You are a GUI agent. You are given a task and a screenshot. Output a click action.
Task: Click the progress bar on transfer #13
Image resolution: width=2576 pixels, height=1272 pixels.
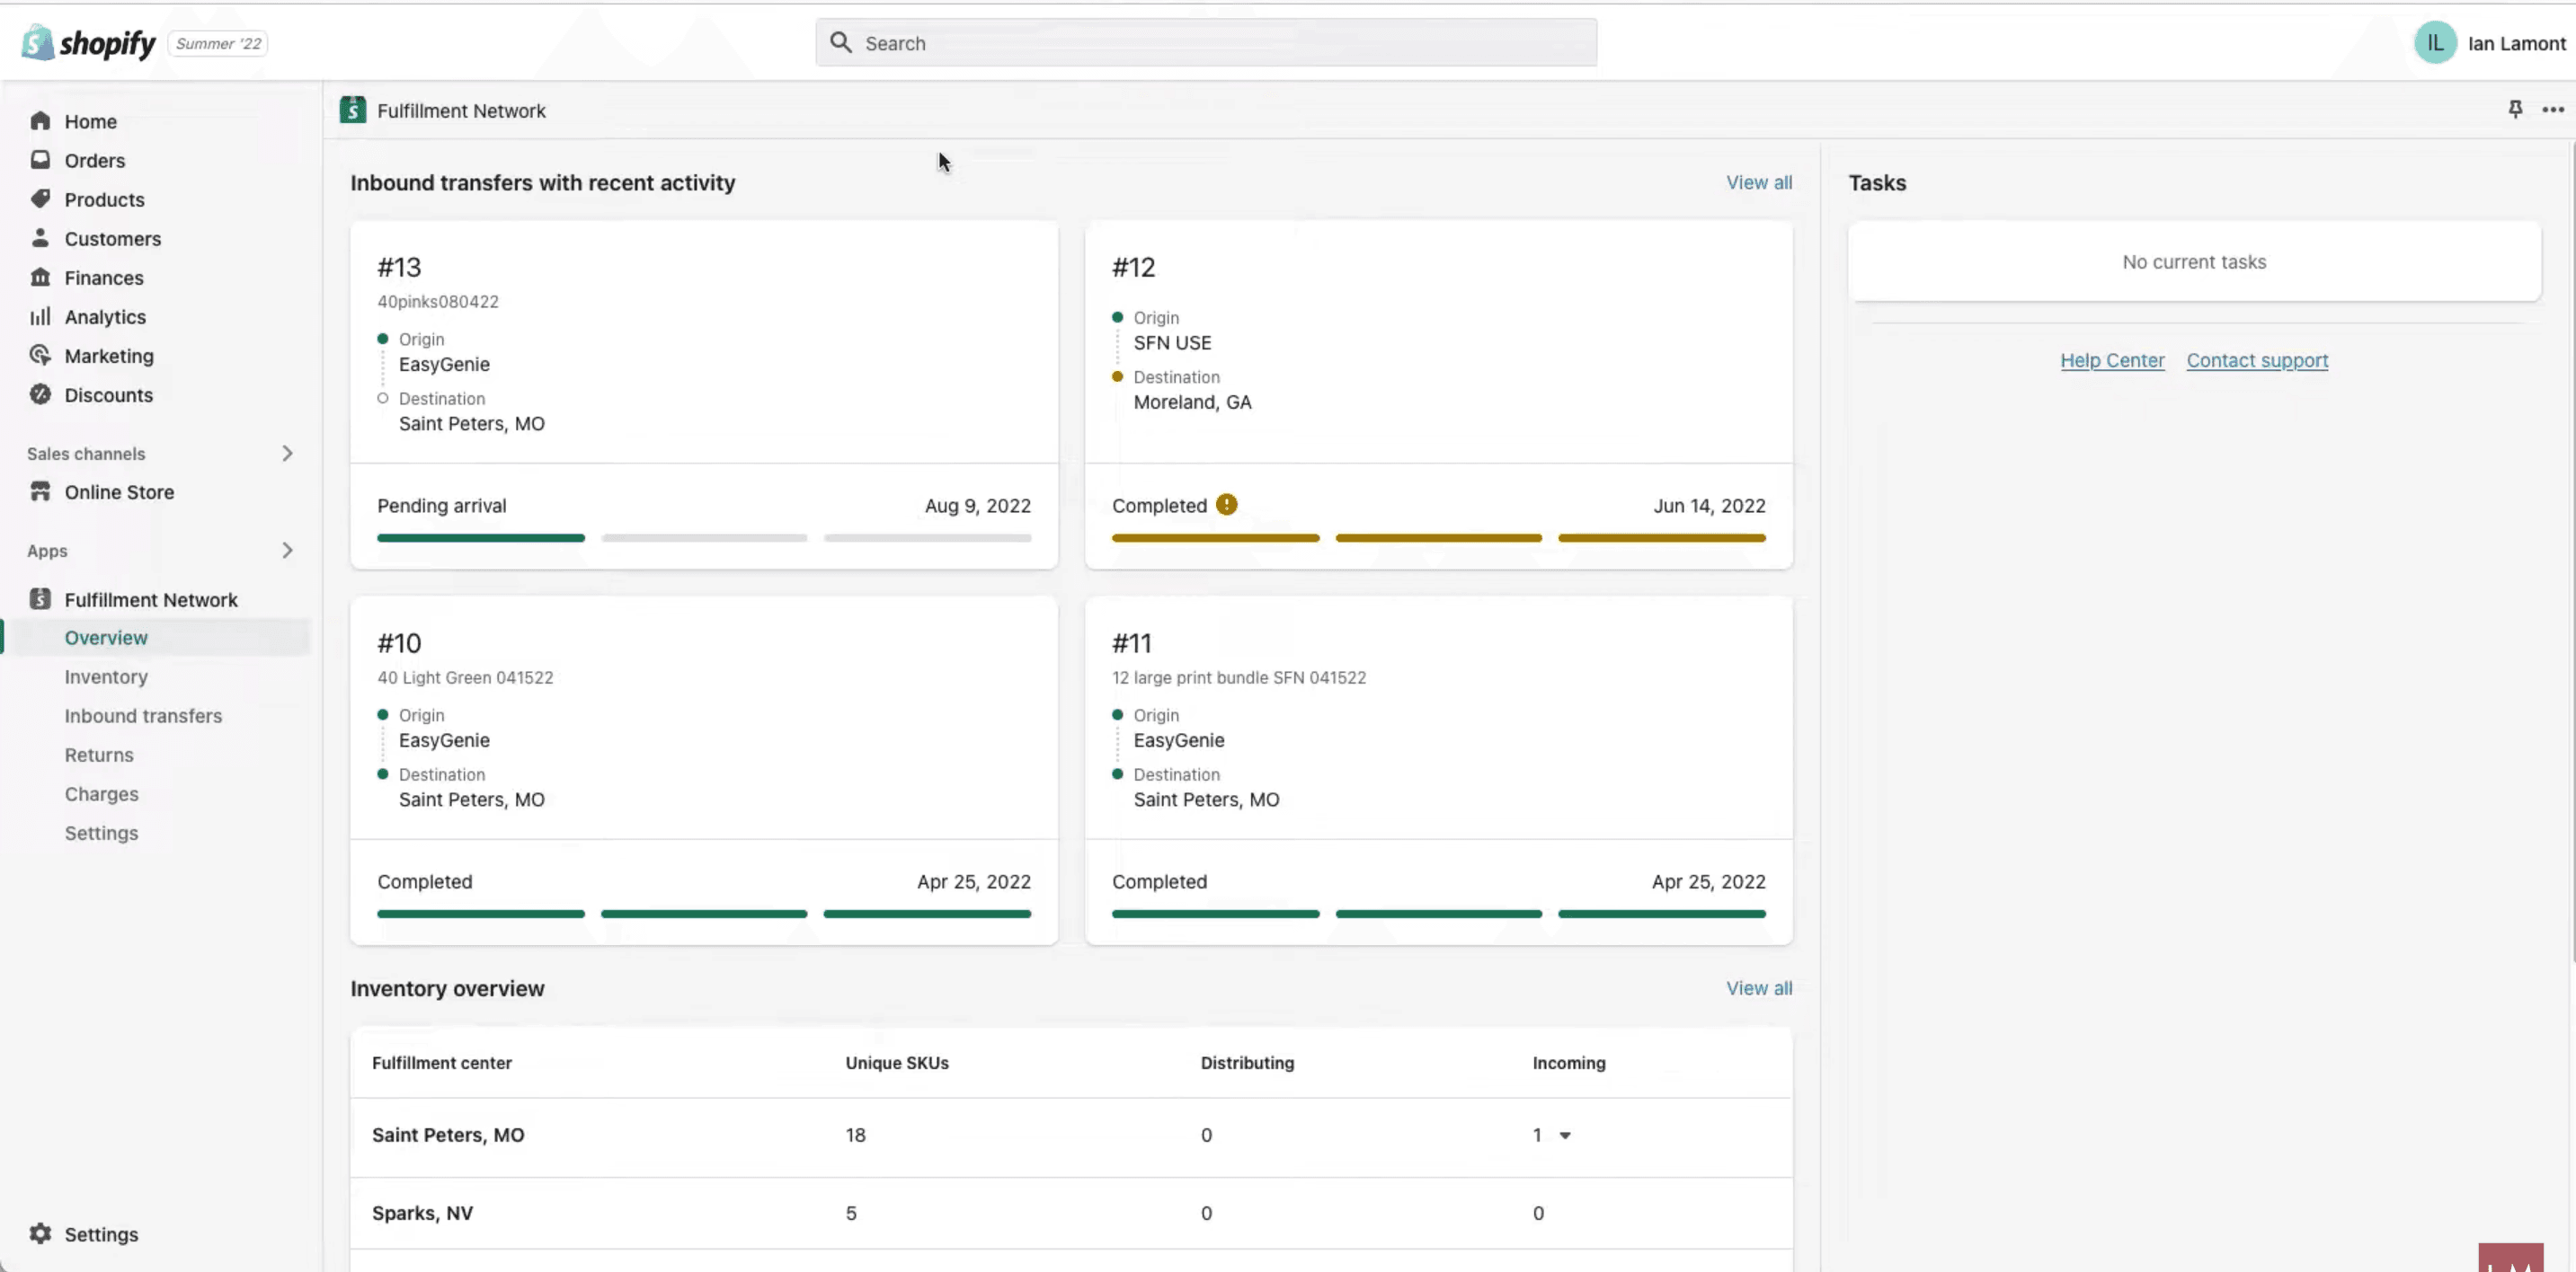point(704,537)
